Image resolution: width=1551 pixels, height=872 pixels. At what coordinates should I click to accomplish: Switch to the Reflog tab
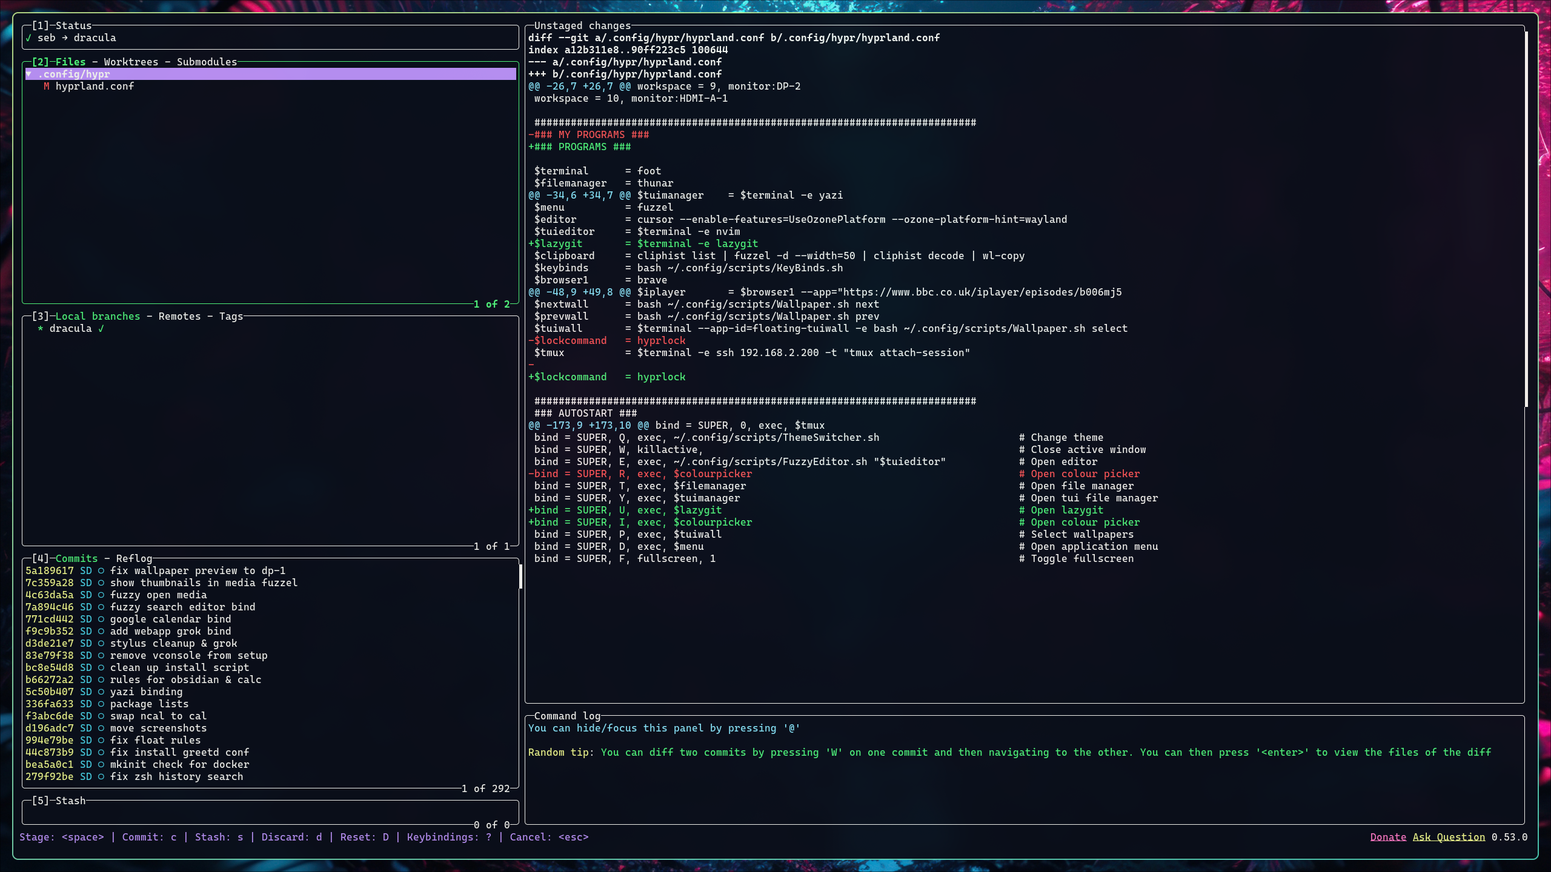134,558
